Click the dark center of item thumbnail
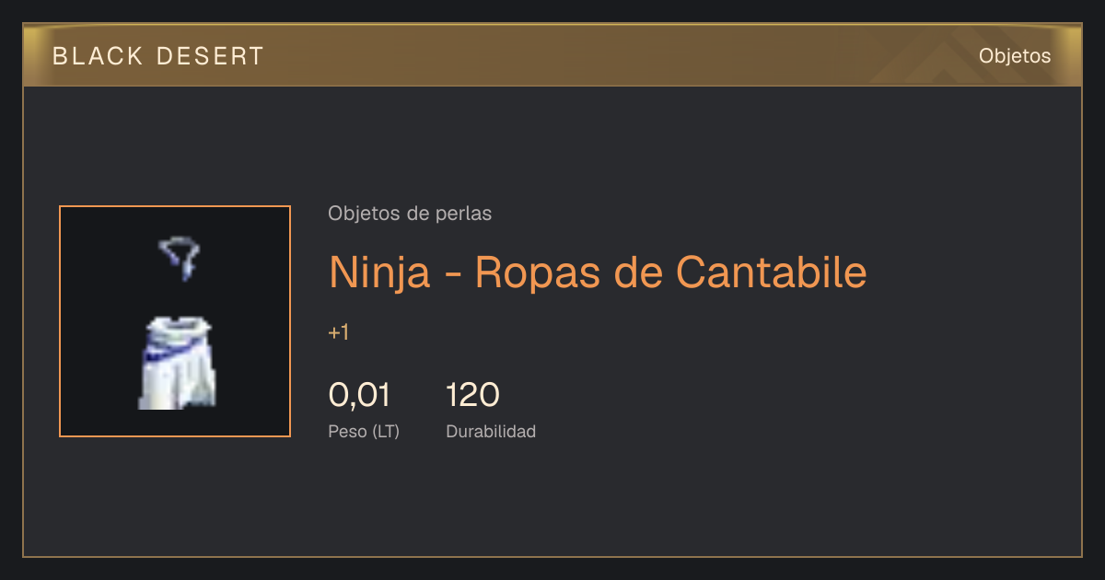Viewport: 1105px width, 580px height. click(x=175, y=296)
